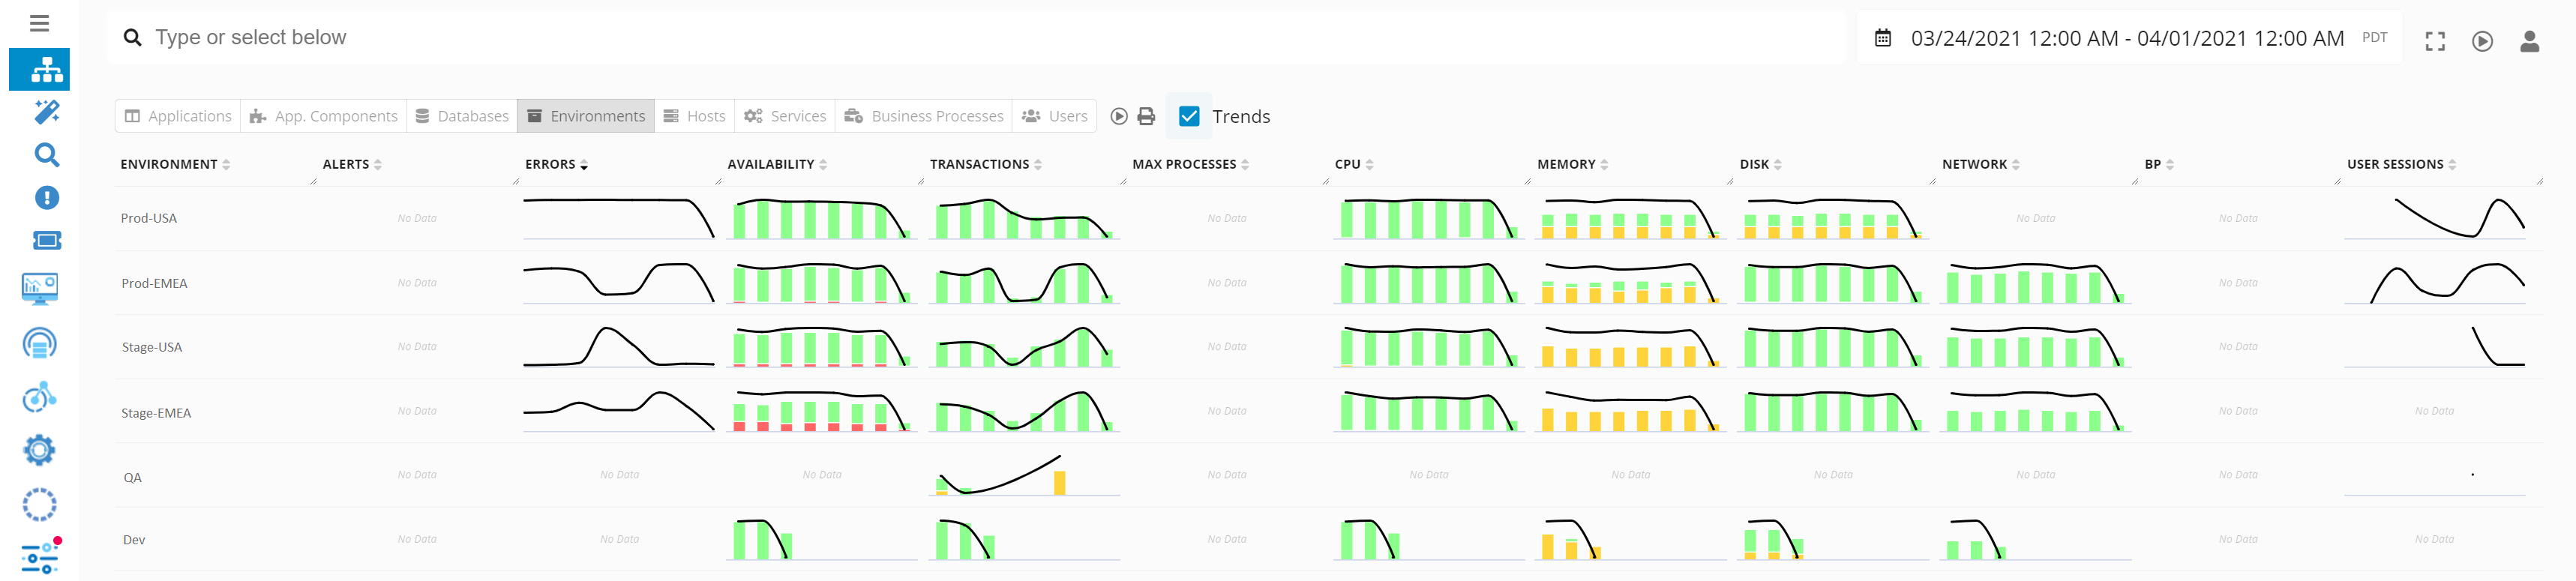
Task: Open the date range picker
Action: [x=2126, y=38]
